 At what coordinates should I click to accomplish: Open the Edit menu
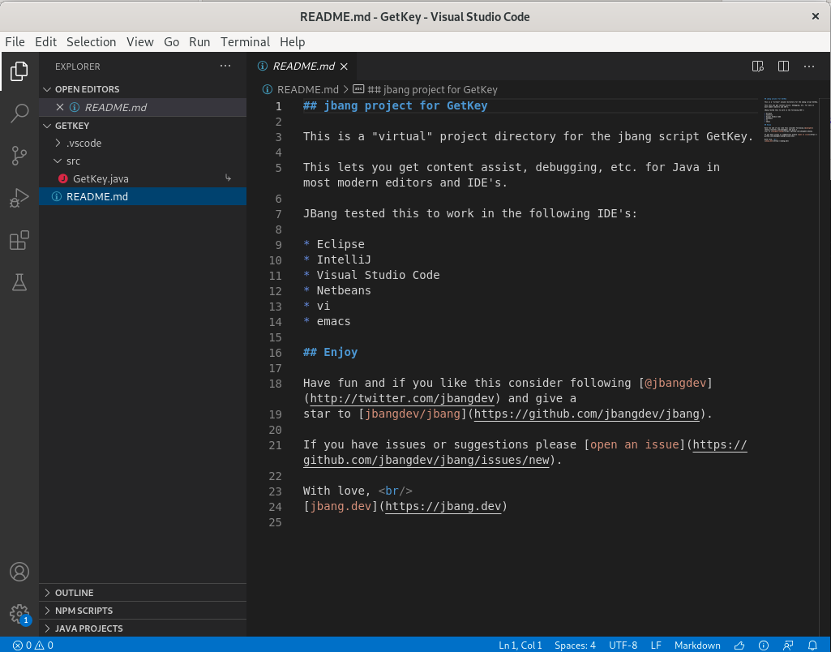(x=45, y=42)
